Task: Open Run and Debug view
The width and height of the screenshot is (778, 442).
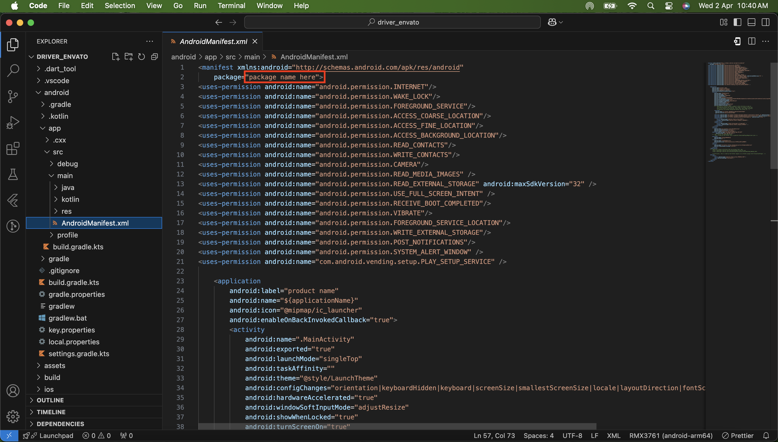Action: tap(13, 123)
